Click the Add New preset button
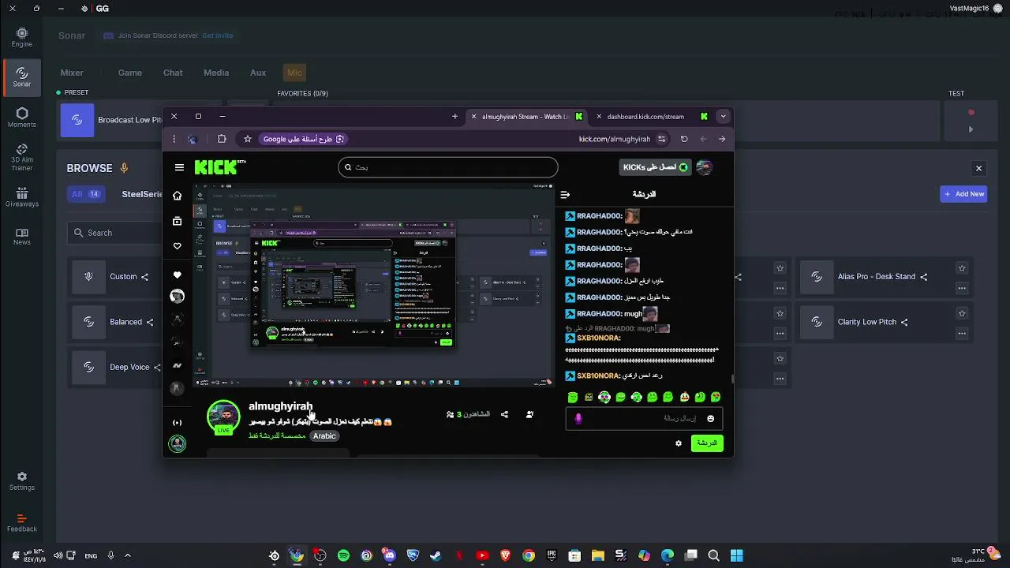1010x568 pixels. coord(964,194)
